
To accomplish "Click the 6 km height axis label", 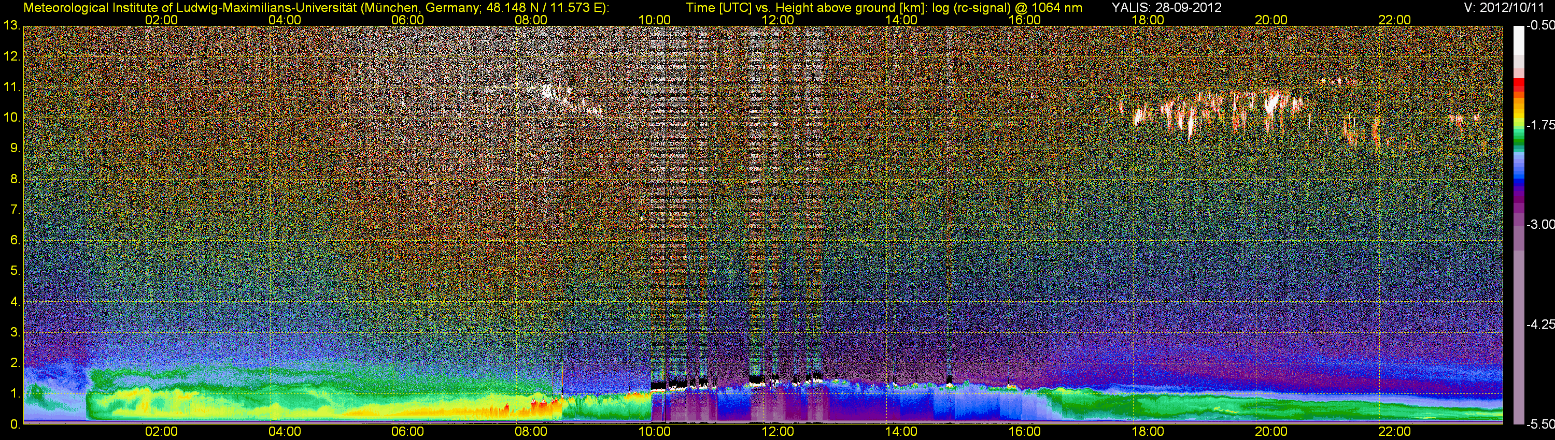I will (15, 240).
